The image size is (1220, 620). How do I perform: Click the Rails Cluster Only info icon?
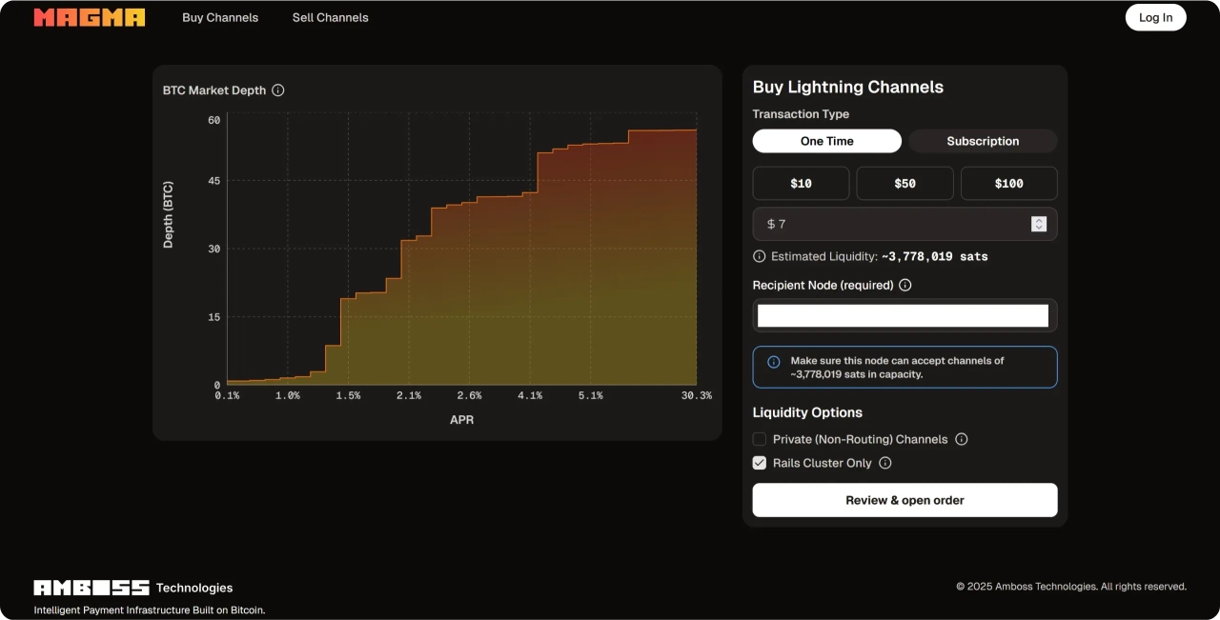pos(885,463)
